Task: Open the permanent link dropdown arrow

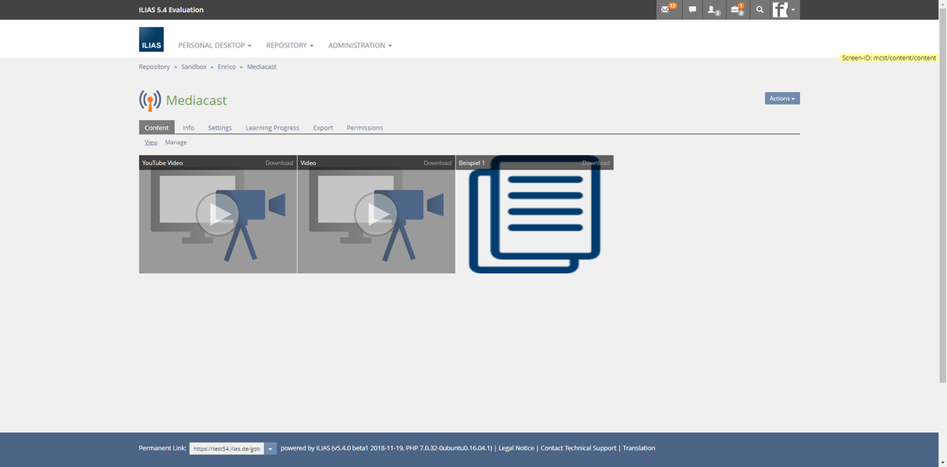Action: tap(271, 448)
